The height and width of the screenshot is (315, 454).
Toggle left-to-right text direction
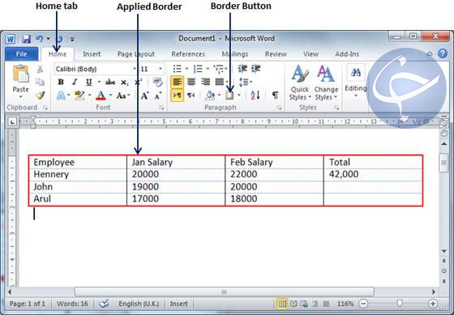pyautogui.click(x=177, y=96)
